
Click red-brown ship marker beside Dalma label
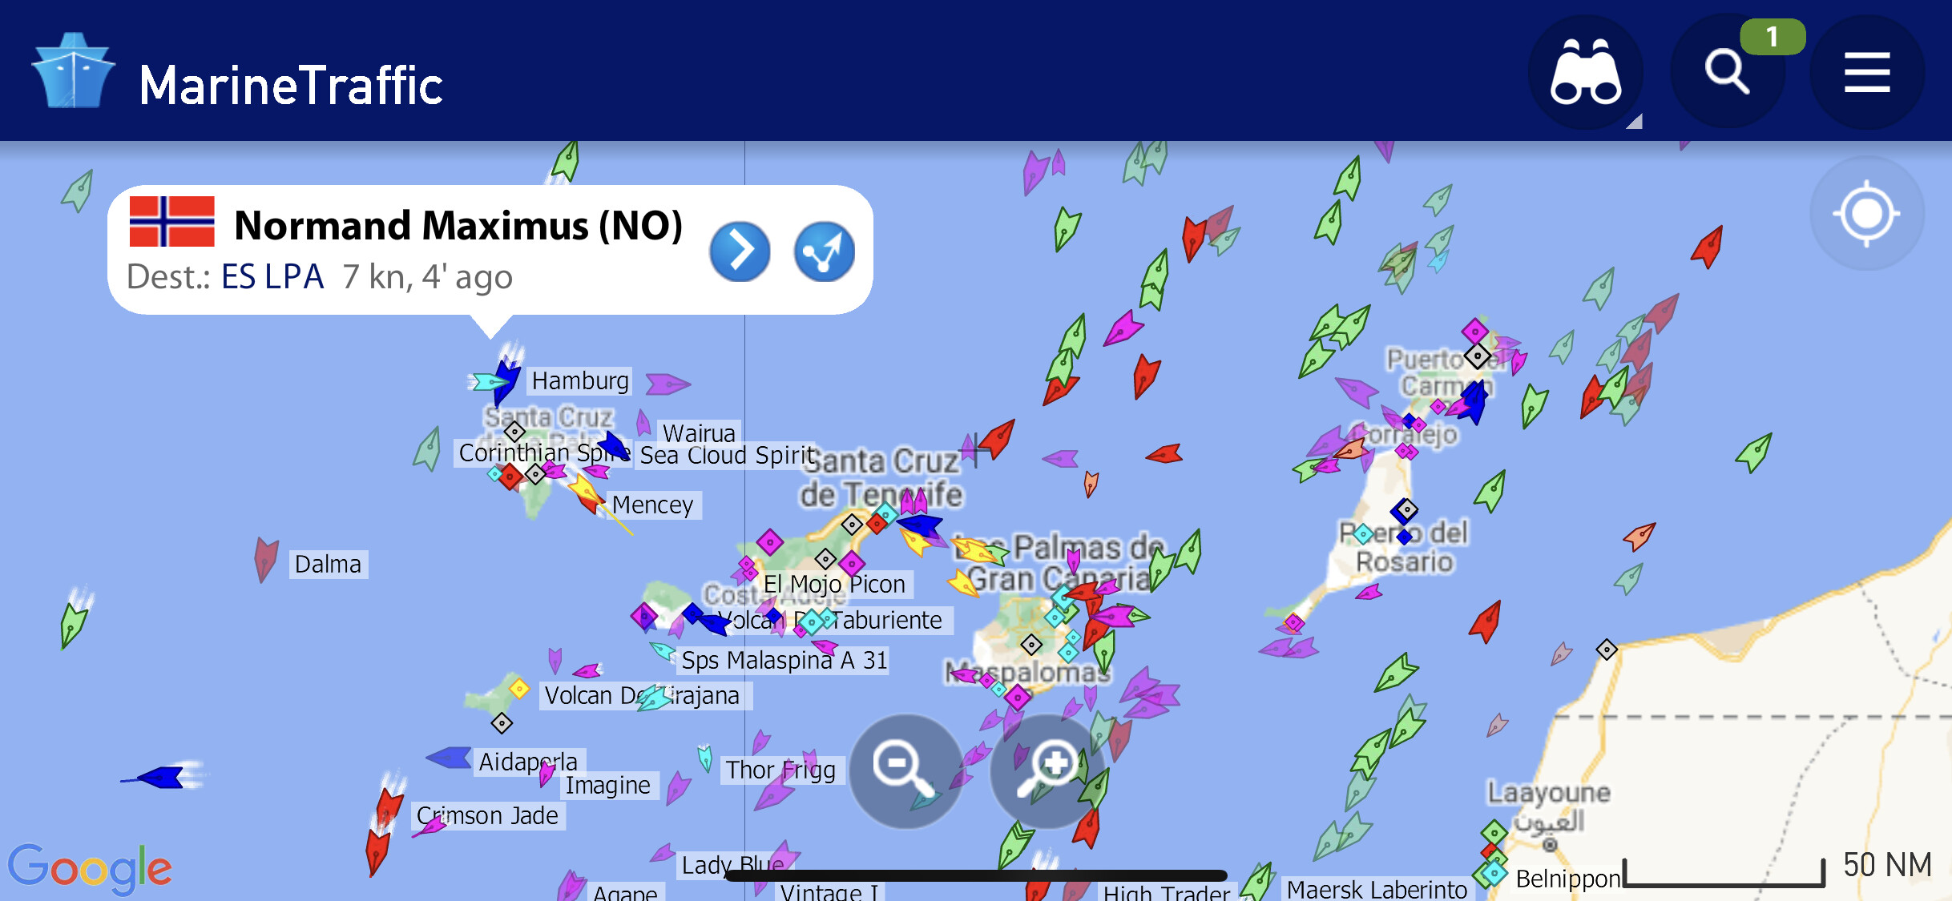(265, 559)
